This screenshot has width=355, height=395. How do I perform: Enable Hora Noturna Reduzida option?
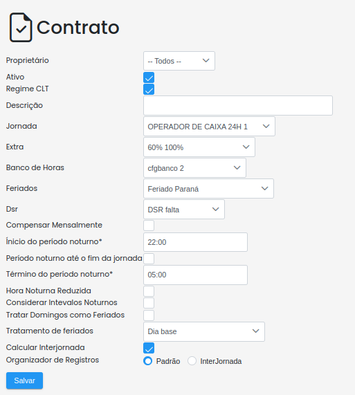(149, 291)
